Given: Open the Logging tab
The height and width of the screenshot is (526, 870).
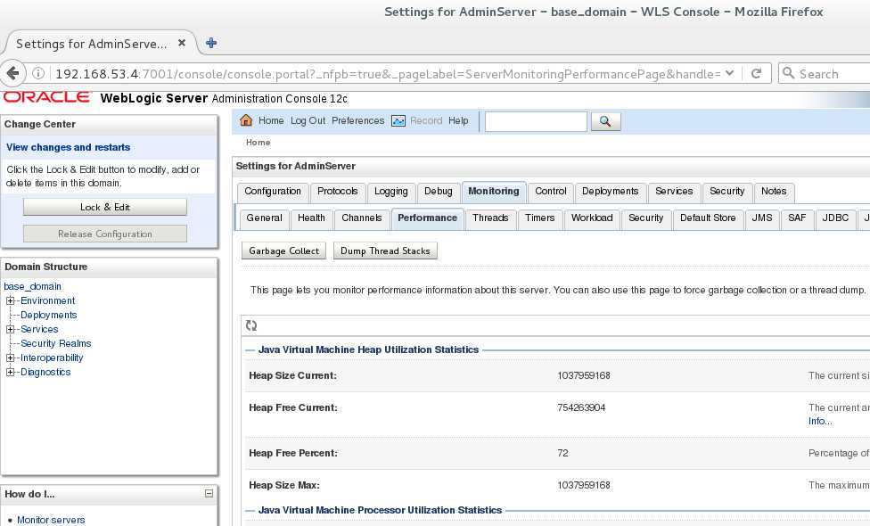Looking at the screenshot, I should pyautogui.click(x=390, y=192).
